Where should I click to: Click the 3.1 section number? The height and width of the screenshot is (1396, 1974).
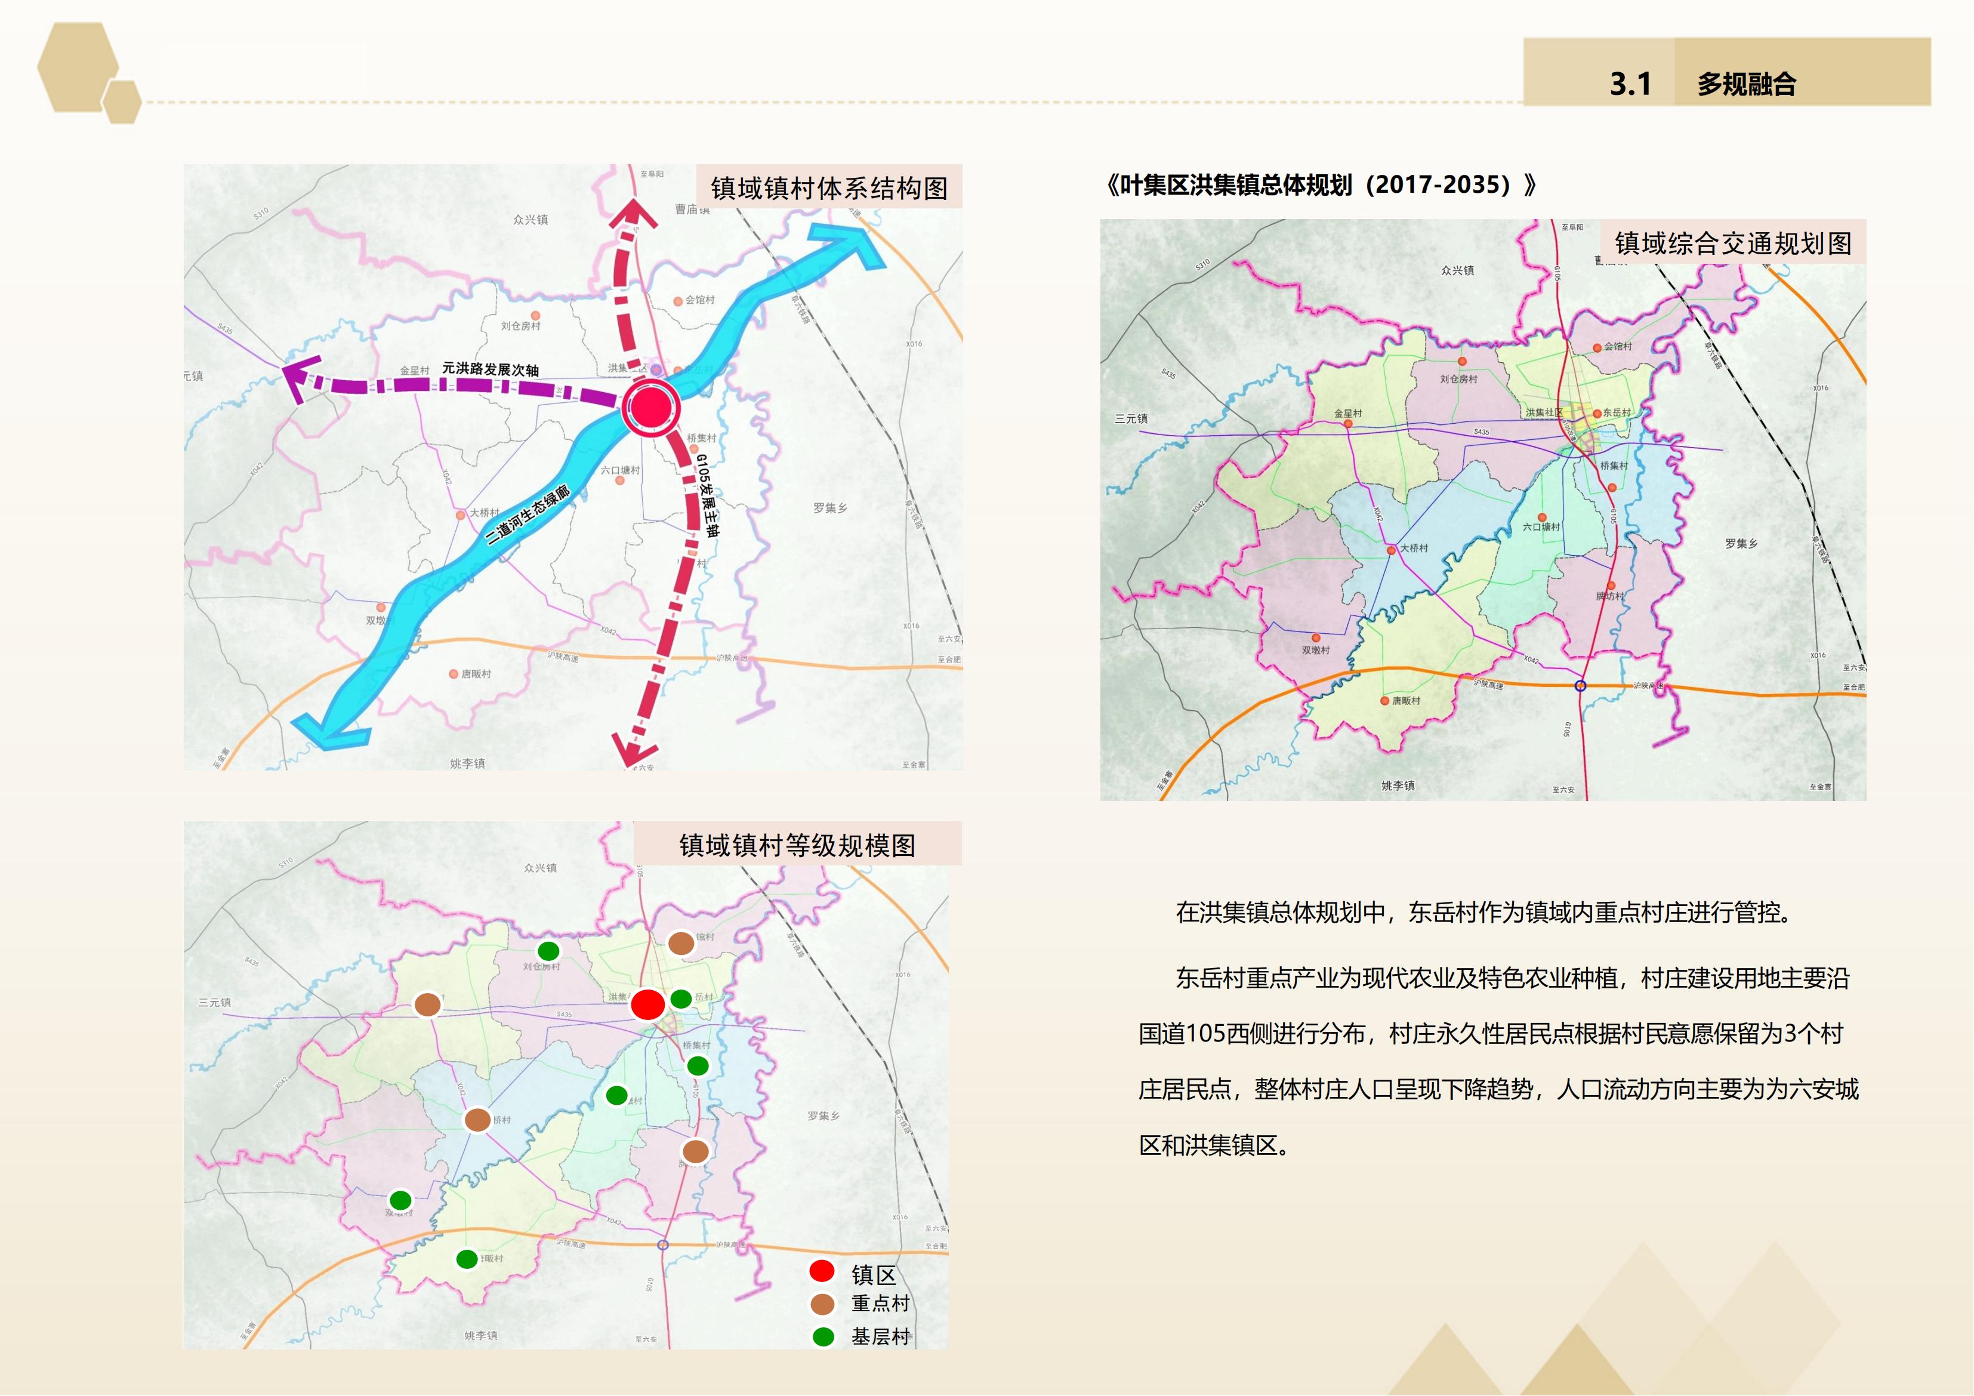click(x=1630, y=84)
